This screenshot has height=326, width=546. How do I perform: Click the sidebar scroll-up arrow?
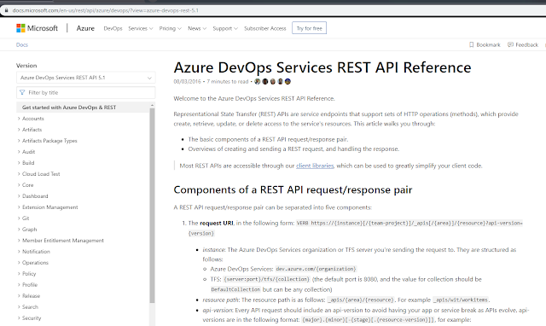tap(152, 105)
